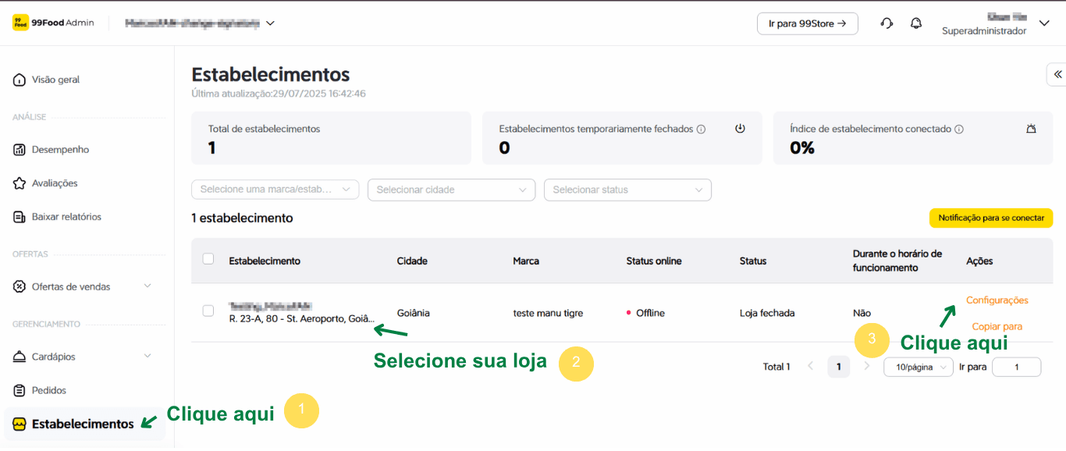
Task: Open Visão geral in sidebar
Action: pyautogui.click(x=55, y=80)
